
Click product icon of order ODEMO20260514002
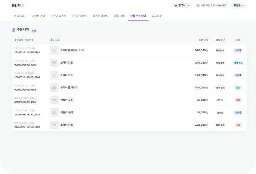54,63
